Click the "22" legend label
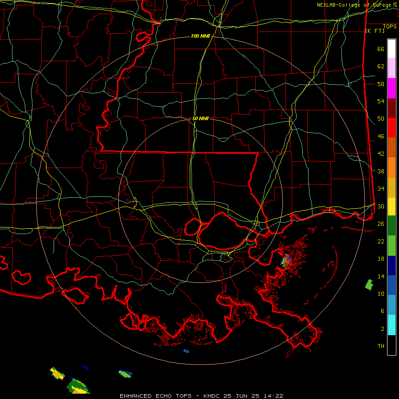Viewport: 399px width, 399px height. pos(381,241)
